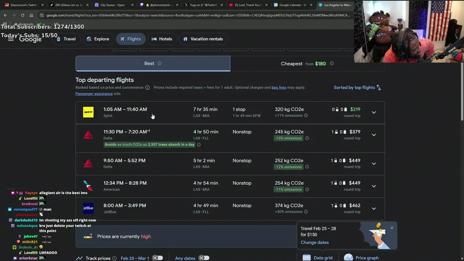Viewport: 464px width, 261px height.
Task: Click emissions info icon for JetBlue flight
Action: 306,212
